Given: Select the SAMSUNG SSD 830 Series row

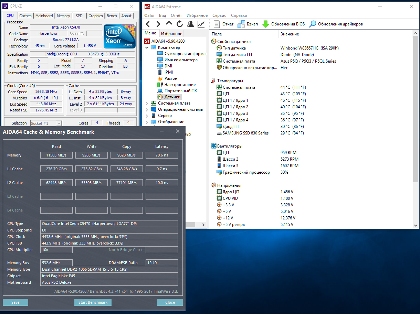Looking at the screenshot, I should pyautogui.click(x=312, y=133).
